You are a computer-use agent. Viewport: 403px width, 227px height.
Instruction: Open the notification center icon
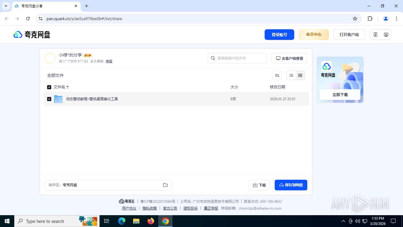(393, 221)
